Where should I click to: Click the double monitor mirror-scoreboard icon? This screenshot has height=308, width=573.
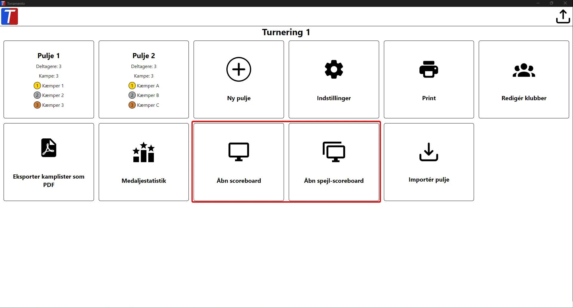(x=334, y=152)
